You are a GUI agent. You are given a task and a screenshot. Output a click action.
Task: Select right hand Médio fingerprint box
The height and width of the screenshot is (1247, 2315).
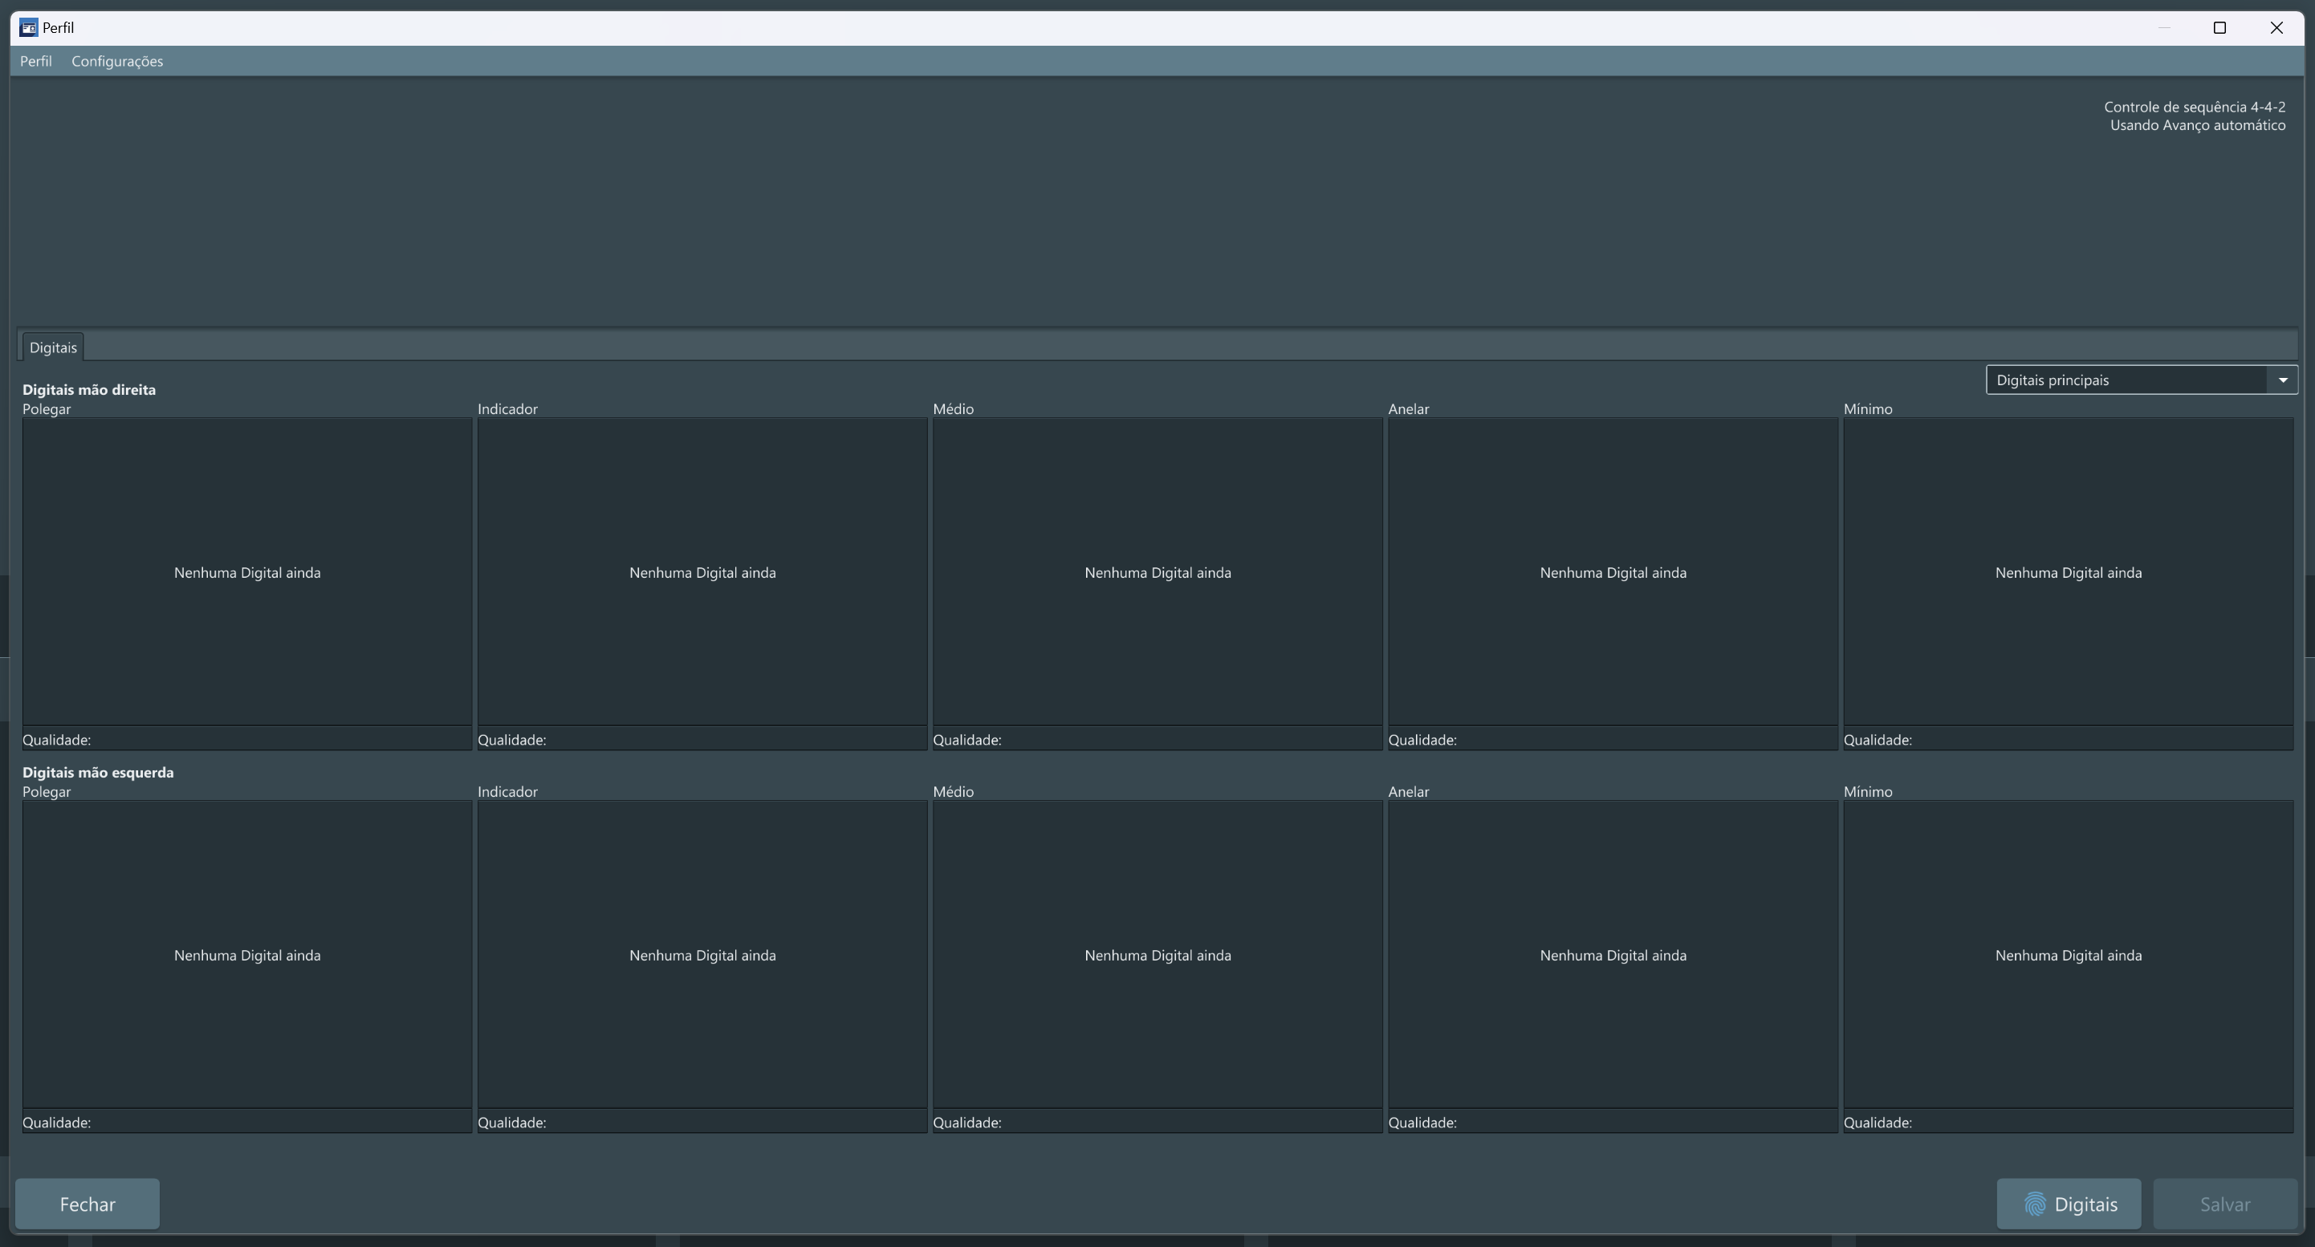click(1157, 572)
